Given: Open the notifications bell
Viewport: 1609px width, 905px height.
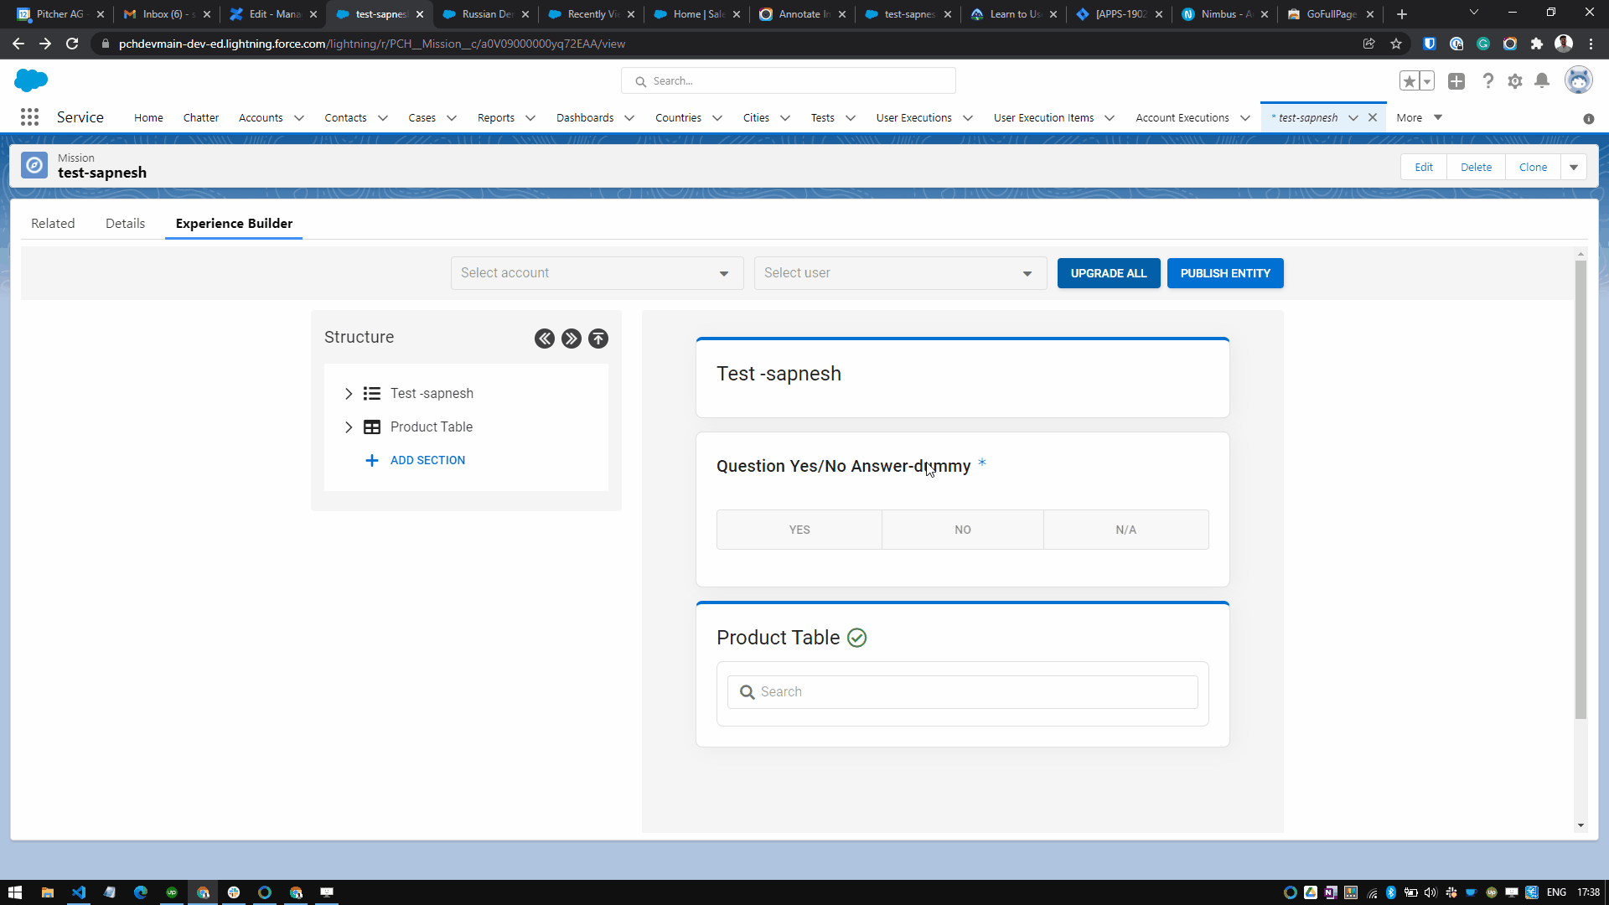Looking at the screenshot, I should [x=1542, y=81].
